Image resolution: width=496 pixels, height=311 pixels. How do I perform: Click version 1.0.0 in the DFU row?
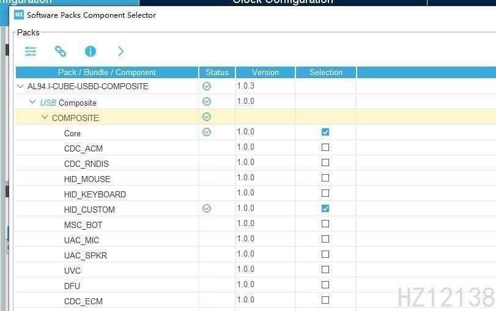(246, 284)
